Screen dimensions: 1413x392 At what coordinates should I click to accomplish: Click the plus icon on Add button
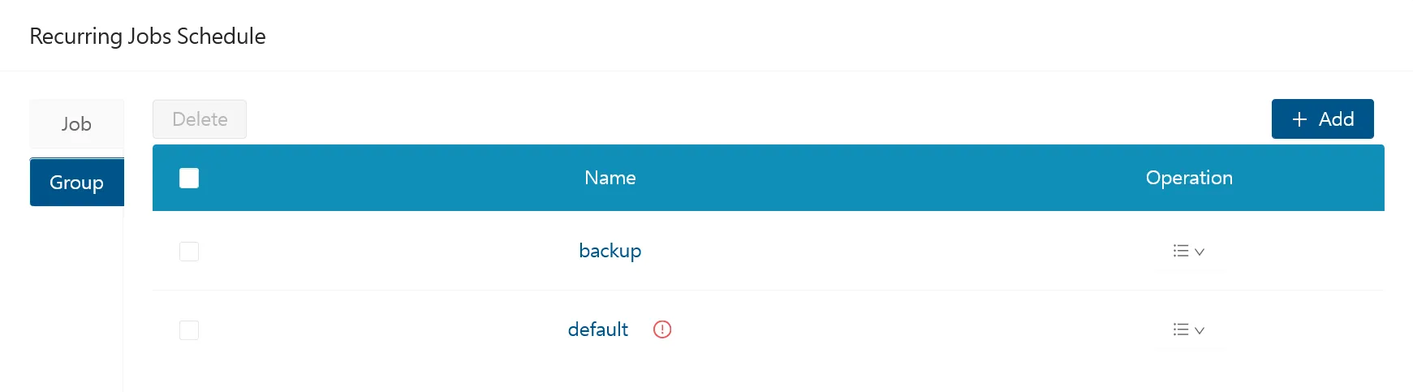pyautogui.click(x=1299, y=119)
